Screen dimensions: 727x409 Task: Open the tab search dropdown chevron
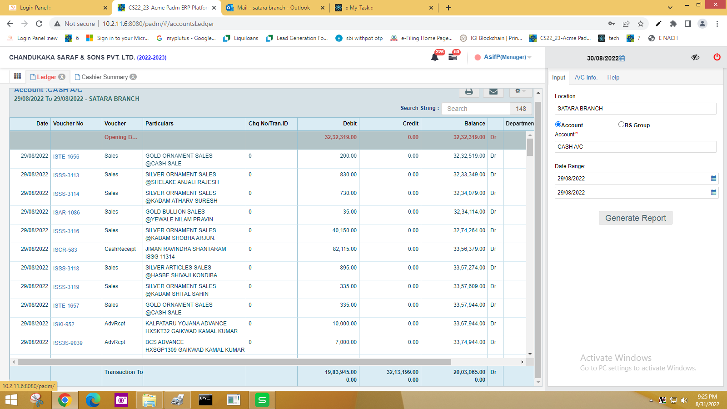(670, 8)
